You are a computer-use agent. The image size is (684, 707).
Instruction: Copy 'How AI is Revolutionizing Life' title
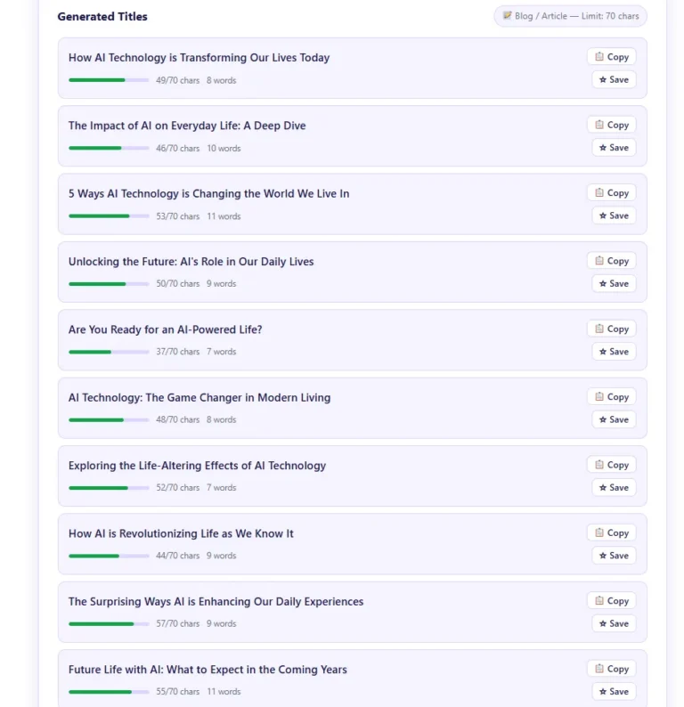611,533
